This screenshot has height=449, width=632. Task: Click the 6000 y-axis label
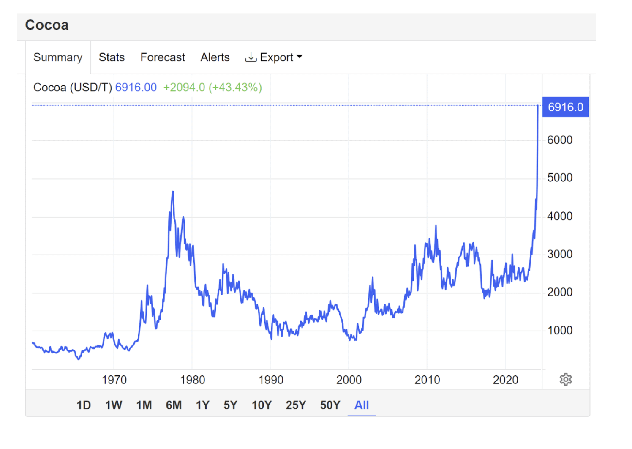(560, 140)
